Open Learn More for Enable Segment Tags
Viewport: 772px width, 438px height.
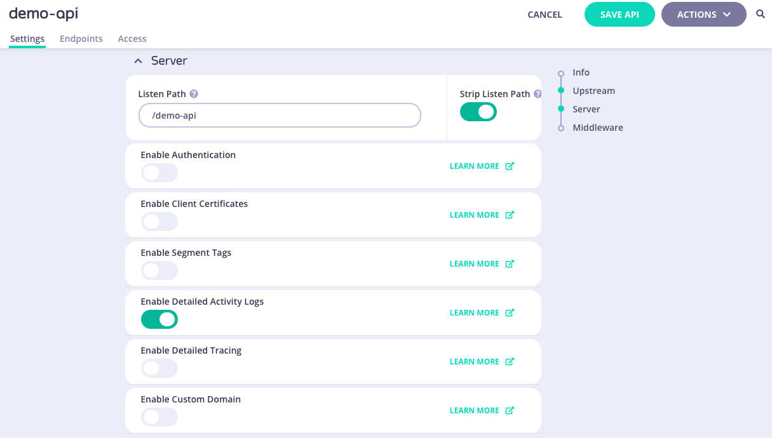pos(474,263)
